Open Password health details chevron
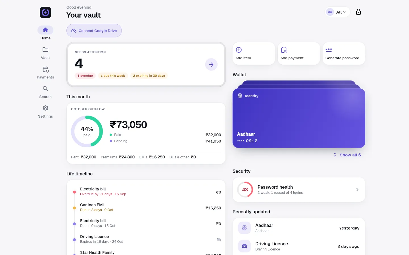The height and width of the screenshot is (255, 409). (x=357, y=190)
